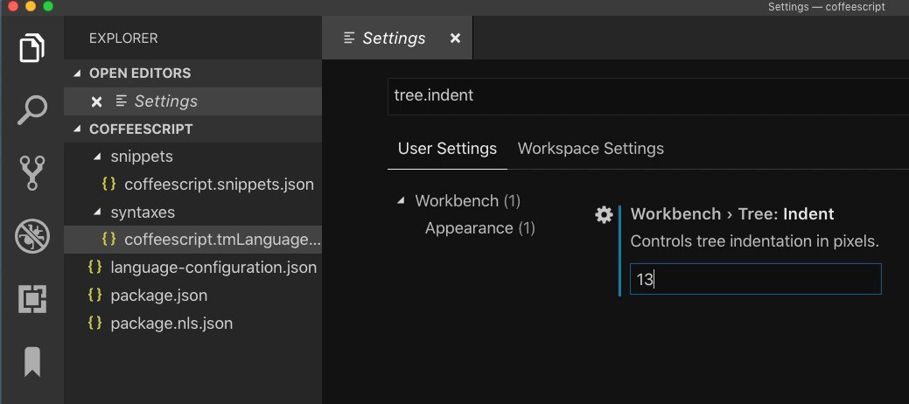Screen dimensions: 909x404
Task: Open the Extensions view in activity bar
Action: click(31, 299)
